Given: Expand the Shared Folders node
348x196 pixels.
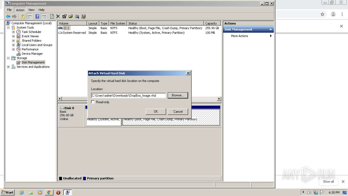Looking at the screenshot, I should 13,41.
